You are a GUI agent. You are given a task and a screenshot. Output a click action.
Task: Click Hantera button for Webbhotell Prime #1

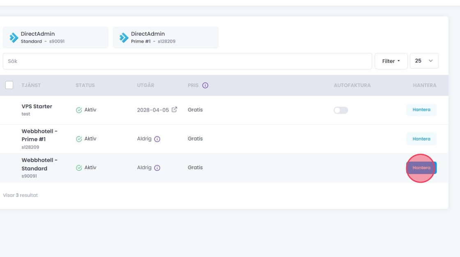pos(421,139)
